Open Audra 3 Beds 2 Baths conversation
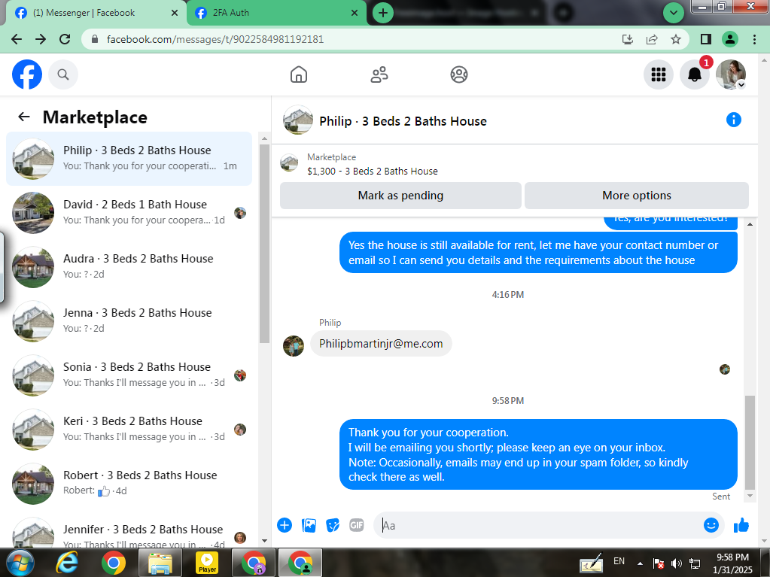The image size is (770, 577). pos(129,267)
